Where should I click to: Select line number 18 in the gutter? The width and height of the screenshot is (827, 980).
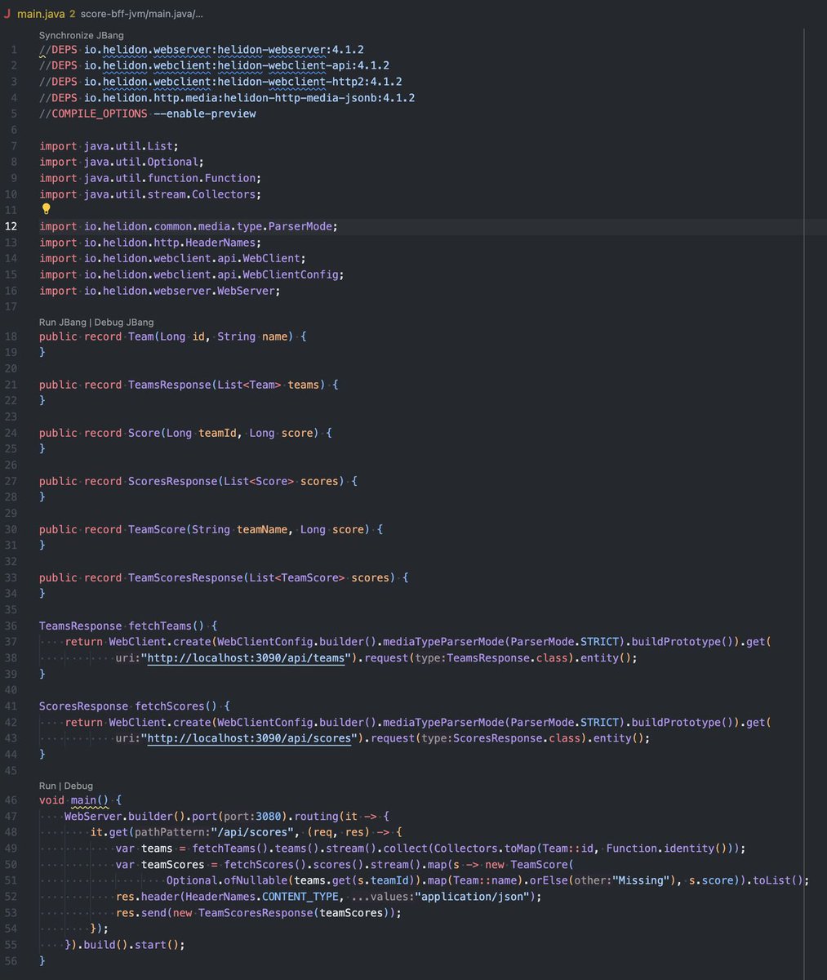11,336
